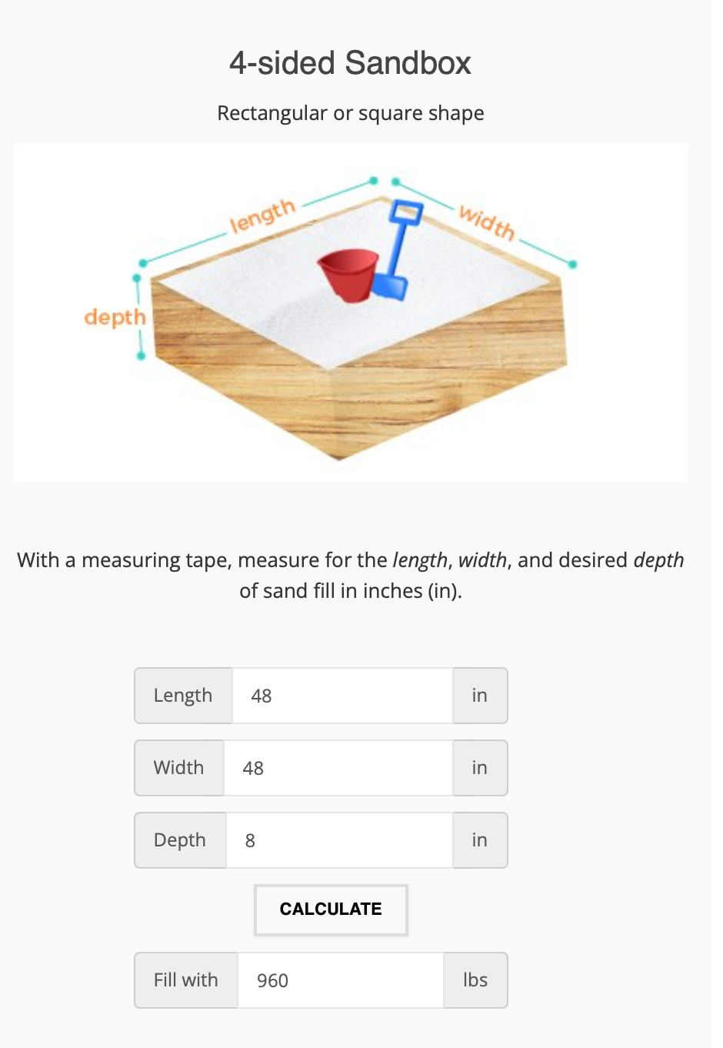Click the 'lbs' unit label
The height and width of the screenshot is (1048, 723).
coord(475,980)
